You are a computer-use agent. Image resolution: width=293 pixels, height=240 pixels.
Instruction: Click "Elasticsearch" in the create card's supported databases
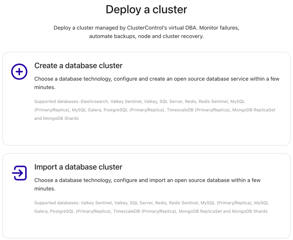[x=94, y=101]
